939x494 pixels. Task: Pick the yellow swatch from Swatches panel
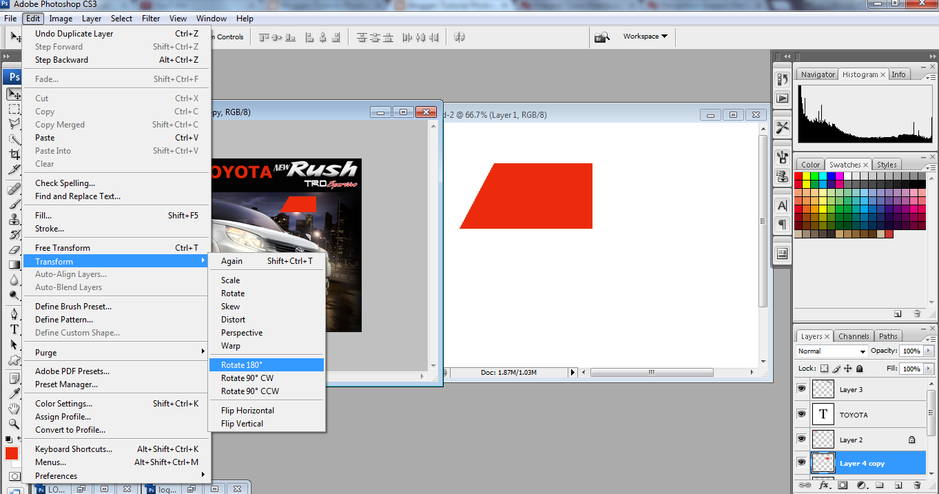(806, 176)
